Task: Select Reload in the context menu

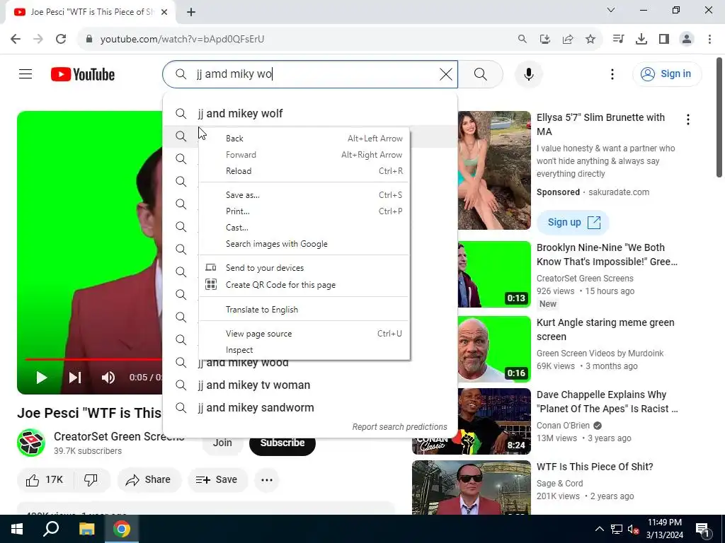Action: (304, 171)
